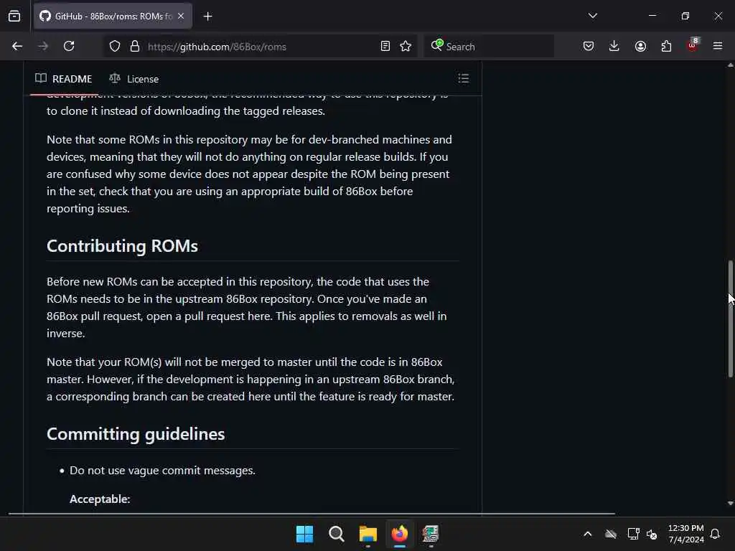
Task: Reload the current GitHub page
Action: point(69,46)
